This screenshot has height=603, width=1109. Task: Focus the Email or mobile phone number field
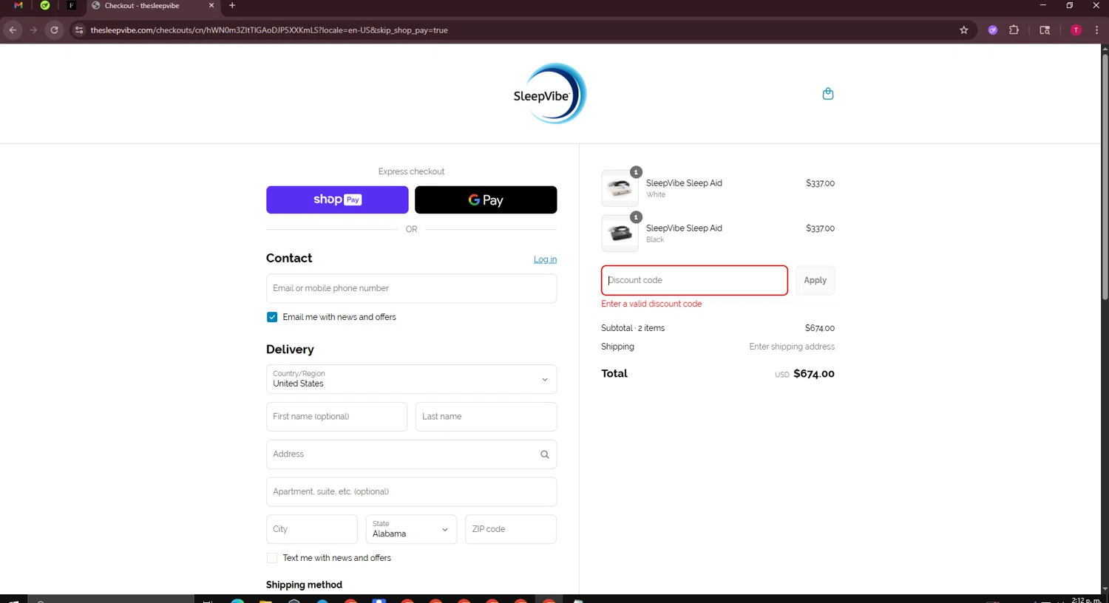[411, 288]
